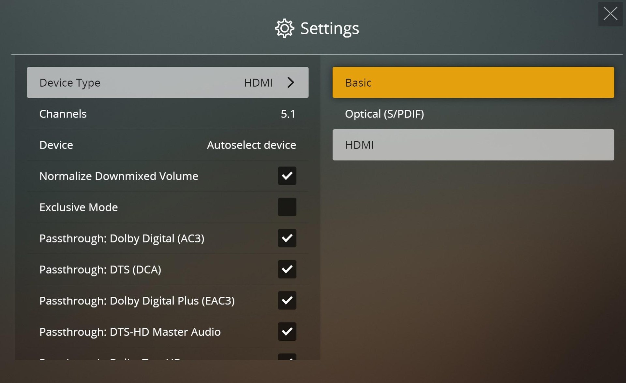Click the Device Type chevron arrow
The image size is (626, 383).
coord(291,82)
